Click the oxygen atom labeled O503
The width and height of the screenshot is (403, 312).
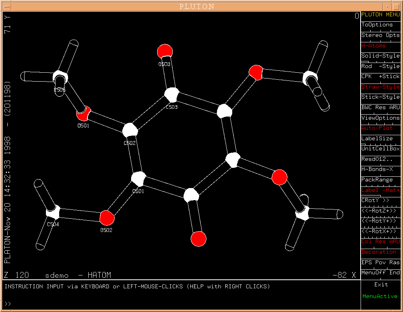click(x=165, y=51)
